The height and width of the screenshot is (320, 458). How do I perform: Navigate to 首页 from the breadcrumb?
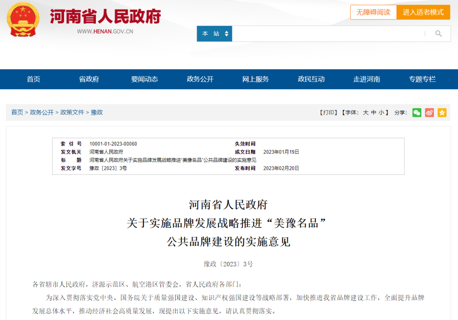17,112
